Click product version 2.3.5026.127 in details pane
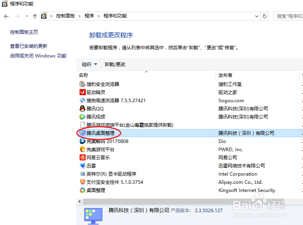This screenshot has height=225, width=303. [x=208, y=210]
